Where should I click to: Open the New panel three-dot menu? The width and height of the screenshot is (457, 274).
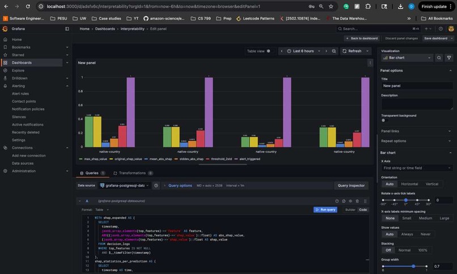(x=370, y=63)
